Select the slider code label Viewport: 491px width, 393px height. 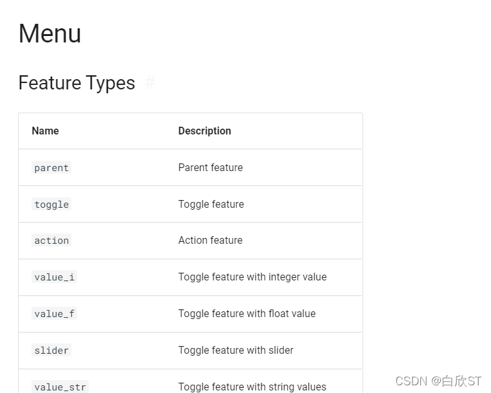pos(51,351)
